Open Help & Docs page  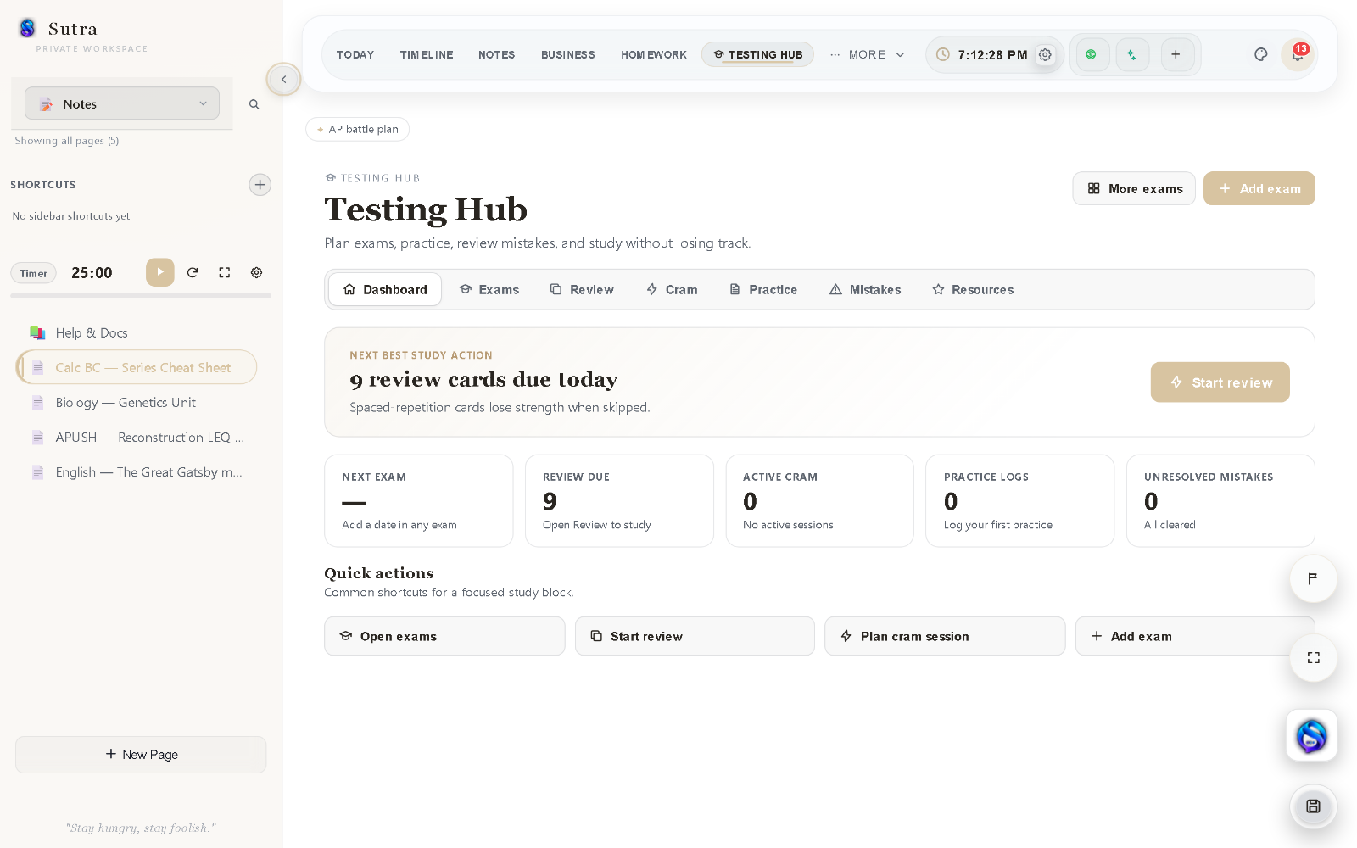coord(137,332)
